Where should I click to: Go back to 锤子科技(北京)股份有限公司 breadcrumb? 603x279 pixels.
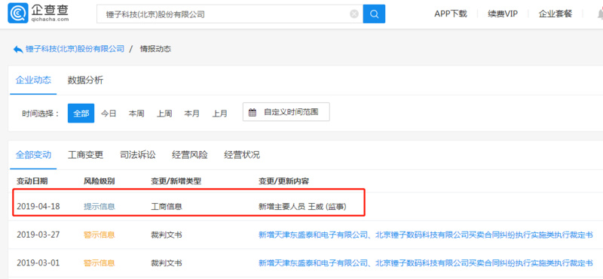coord(75,49)
